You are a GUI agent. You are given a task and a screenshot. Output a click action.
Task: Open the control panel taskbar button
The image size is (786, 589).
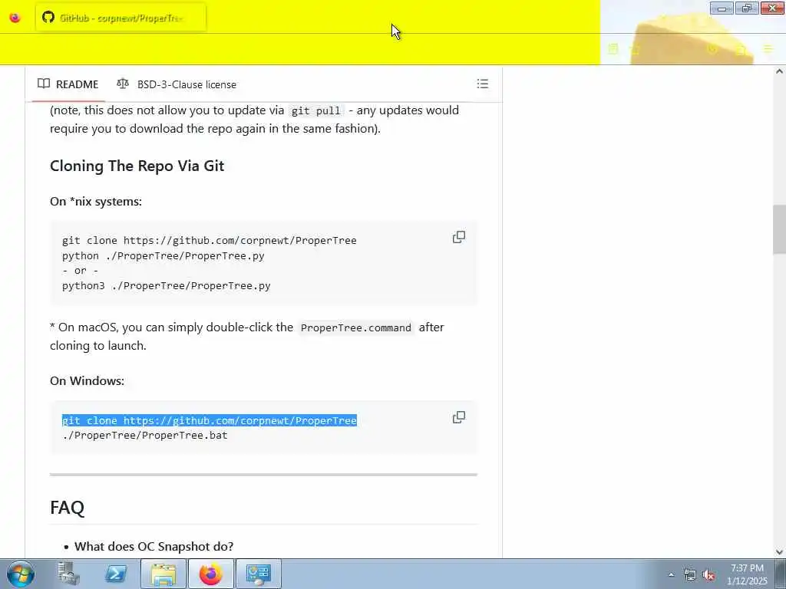[x=259, y=574]
